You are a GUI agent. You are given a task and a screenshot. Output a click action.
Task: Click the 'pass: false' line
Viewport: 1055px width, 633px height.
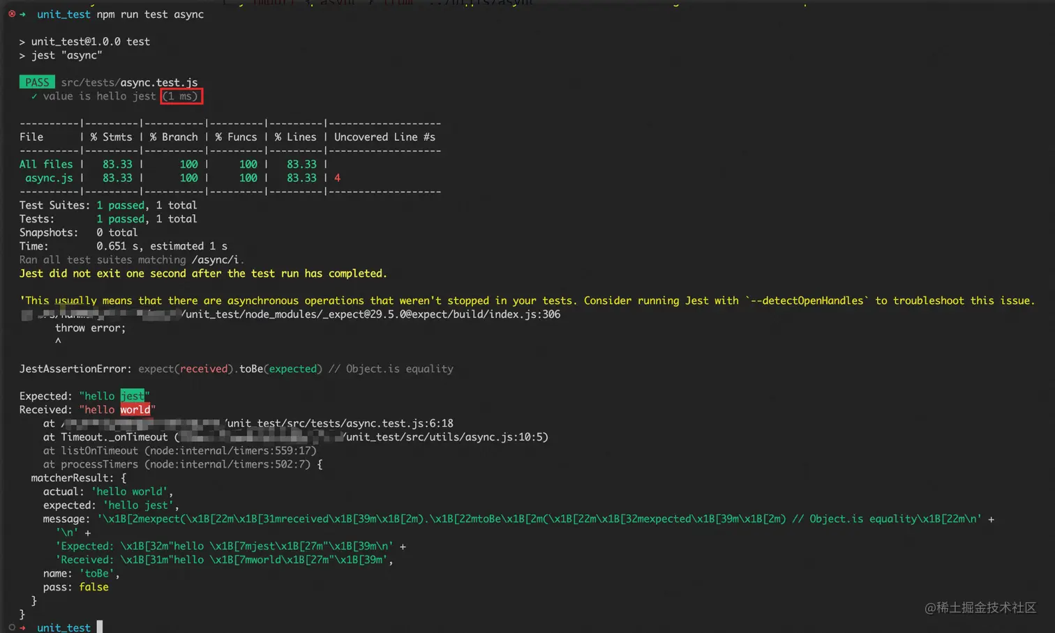pos(75,587)
